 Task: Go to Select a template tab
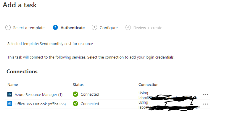[x=29, y=28]
